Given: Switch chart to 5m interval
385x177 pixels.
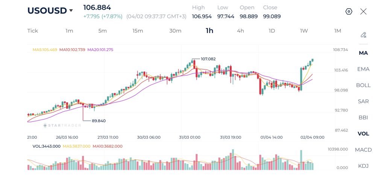Looking at the screenshot, I should (x=103, y=31).
